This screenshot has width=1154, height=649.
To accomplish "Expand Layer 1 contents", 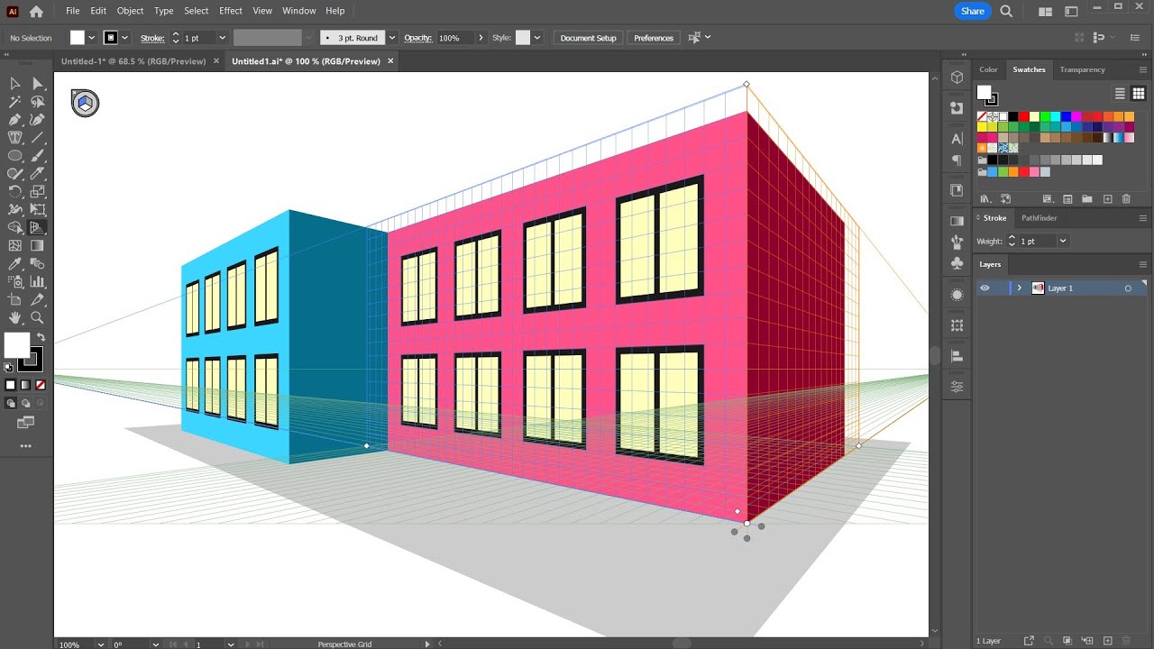I will click(1020, 288).
